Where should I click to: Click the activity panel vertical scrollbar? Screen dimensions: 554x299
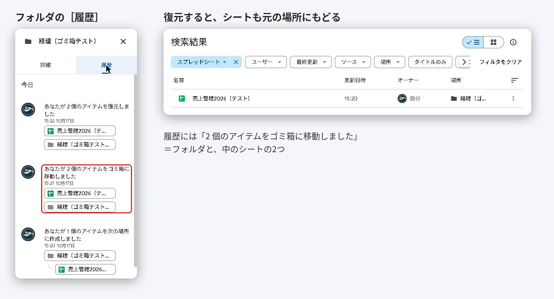click(x=135, y=170)
